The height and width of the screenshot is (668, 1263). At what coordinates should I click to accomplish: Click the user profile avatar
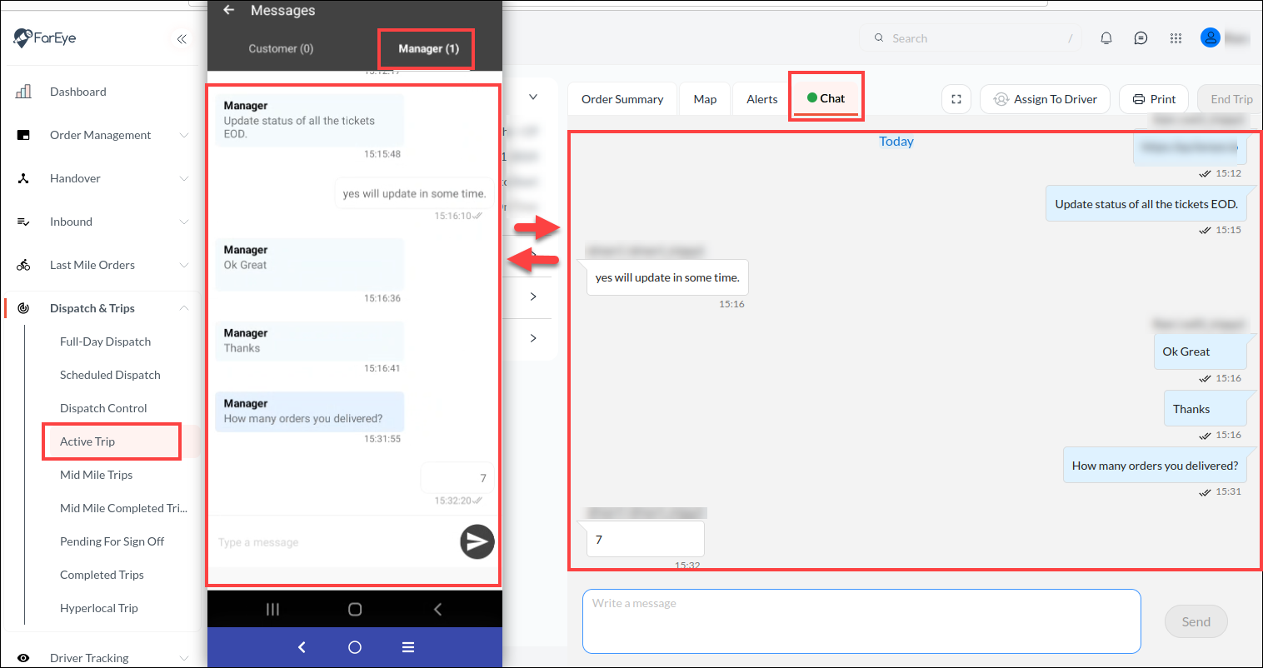click(x=1211, y=37)
